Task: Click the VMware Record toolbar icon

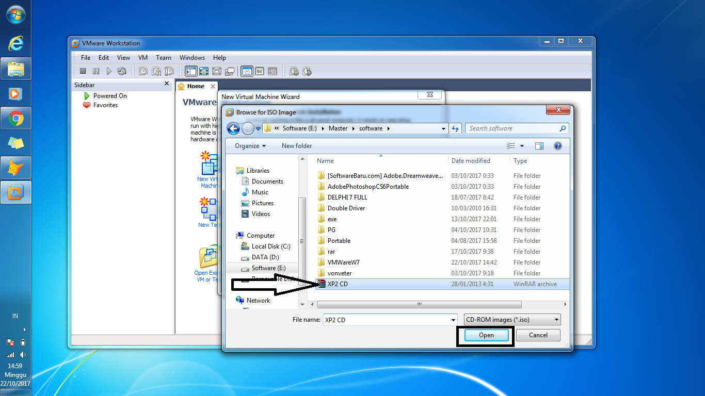Action: [294, 71]
